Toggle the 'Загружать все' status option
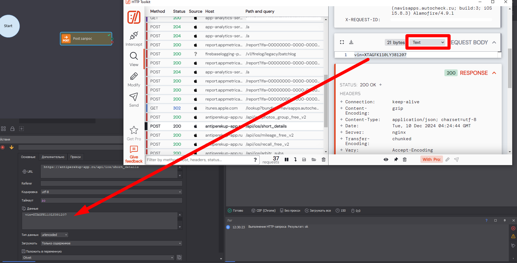 click(318, 211)
